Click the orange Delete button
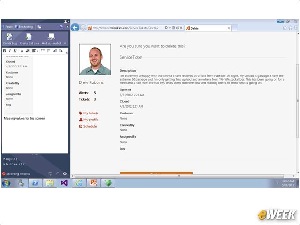 point(156,173)
